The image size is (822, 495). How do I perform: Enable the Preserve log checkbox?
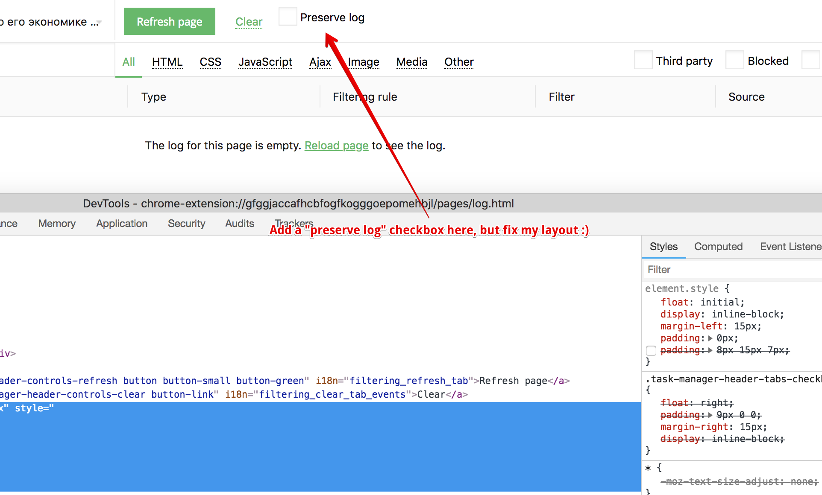pos(288,16)
